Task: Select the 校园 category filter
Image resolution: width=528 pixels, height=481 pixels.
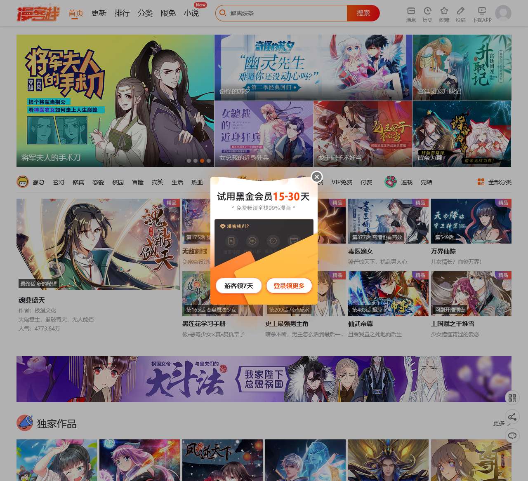Action: pyautogui.click(x=118, y=182)
